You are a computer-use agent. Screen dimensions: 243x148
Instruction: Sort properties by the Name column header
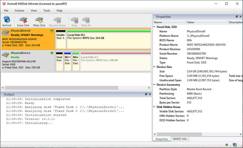point(169,22)
